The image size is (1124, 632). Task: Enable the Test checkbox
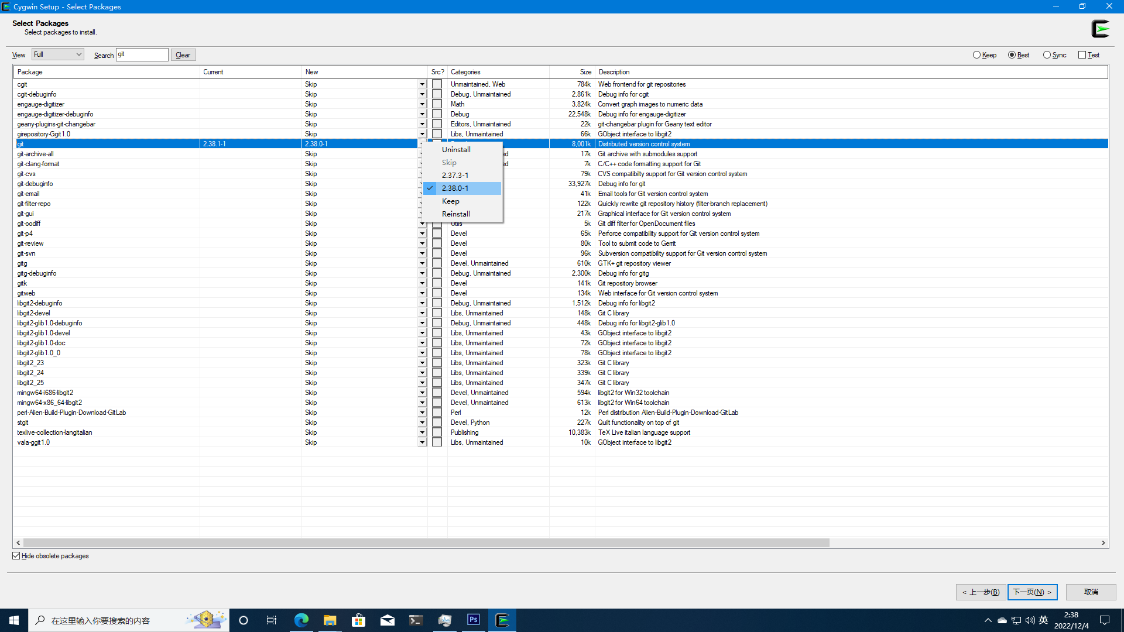tap(1082, 54)
